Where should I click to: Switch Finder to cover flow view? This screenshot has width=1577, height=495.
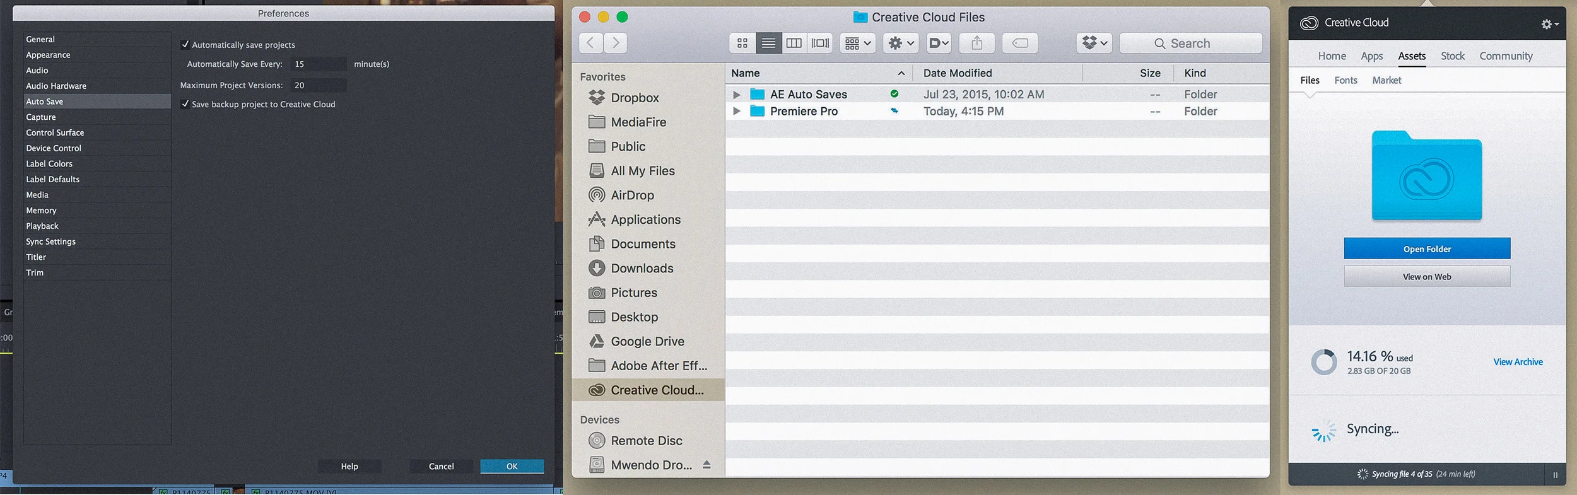pos(820,43)
